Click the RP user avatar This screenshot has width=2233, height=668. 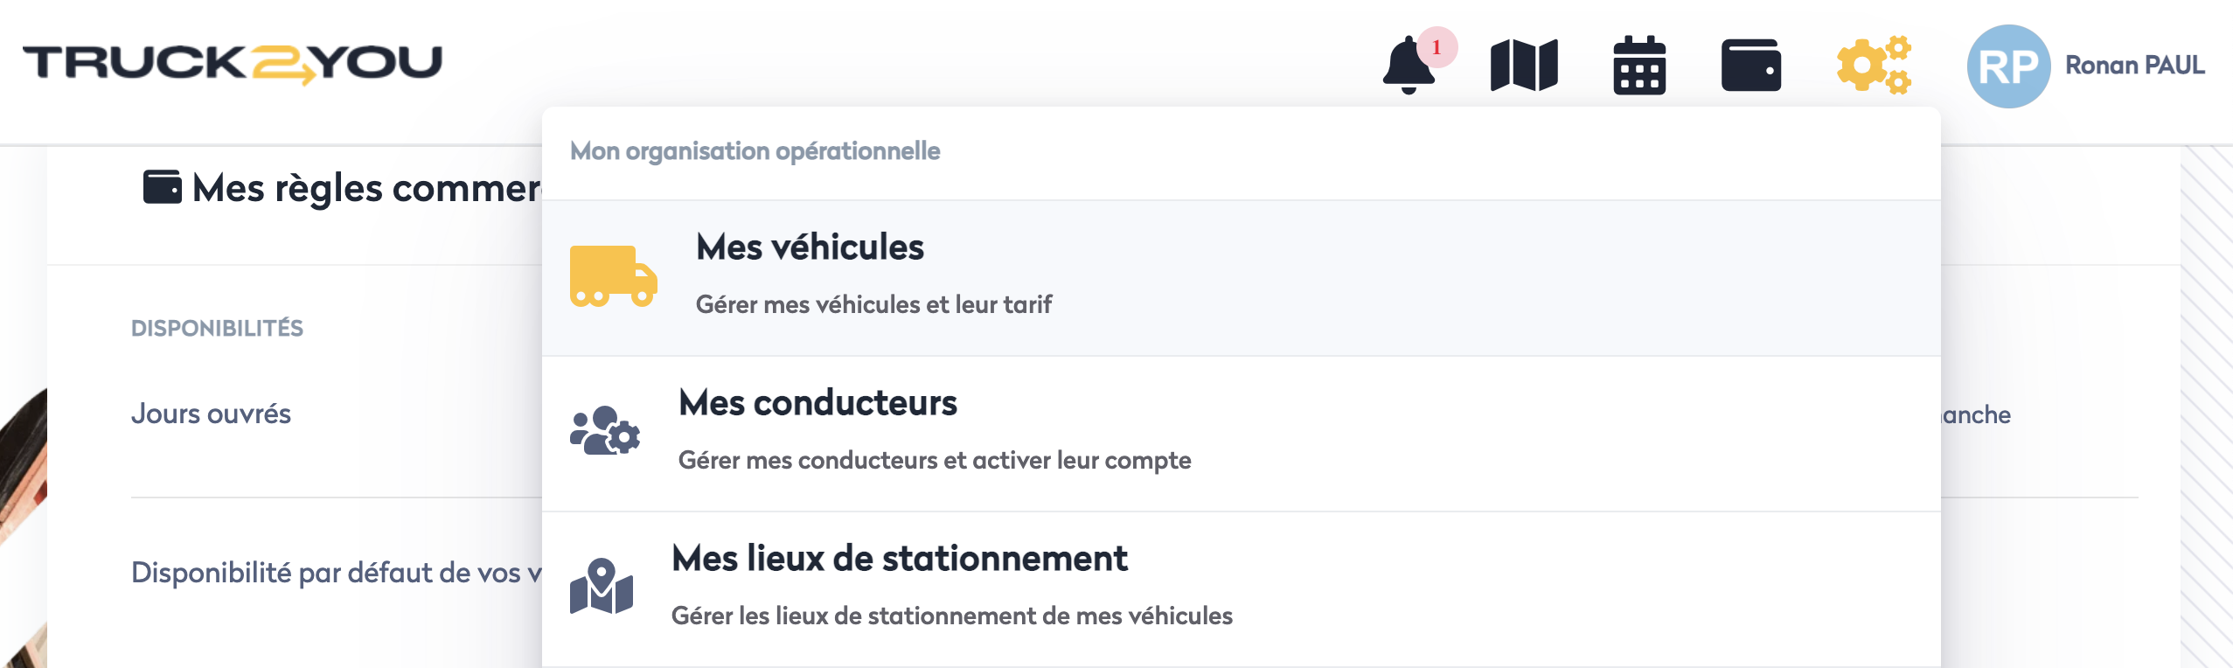[2007, 66]
